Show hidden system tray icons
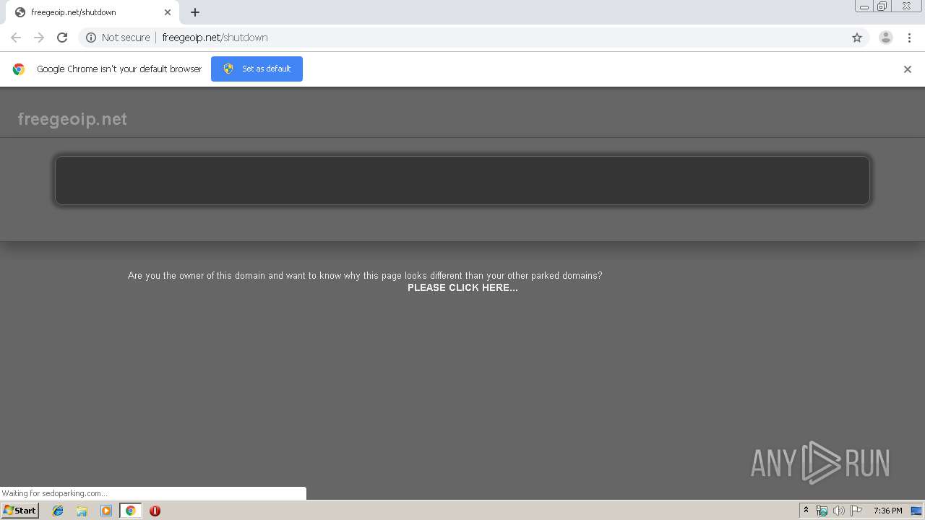 [x=806, y=511]
